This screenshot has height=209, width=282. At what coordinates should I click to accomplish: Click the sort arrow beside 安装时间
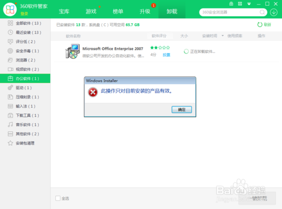(223, 36)
